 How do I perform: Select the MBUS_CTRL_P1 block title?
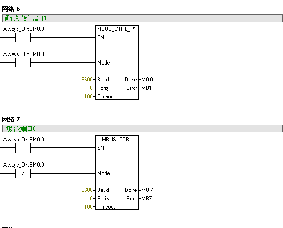click(x=117, y=29)
